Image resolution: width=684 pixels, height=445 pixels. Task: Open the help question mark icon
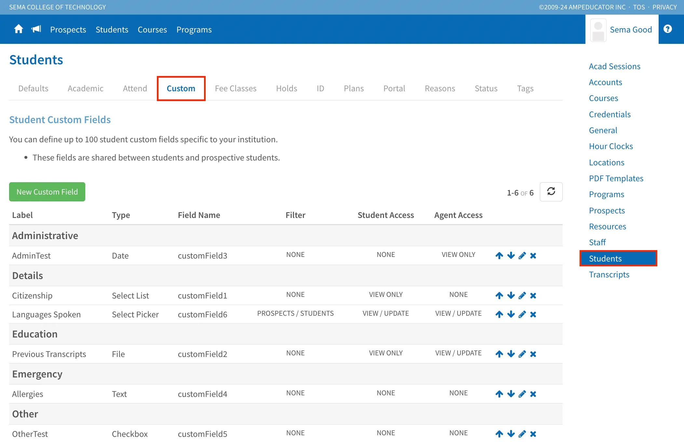(668, 29)
